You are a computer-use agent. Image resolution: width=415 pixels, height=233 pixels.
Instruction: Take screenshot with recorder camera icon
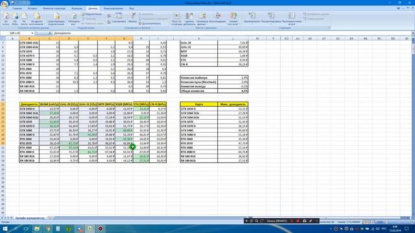[305, 221]
